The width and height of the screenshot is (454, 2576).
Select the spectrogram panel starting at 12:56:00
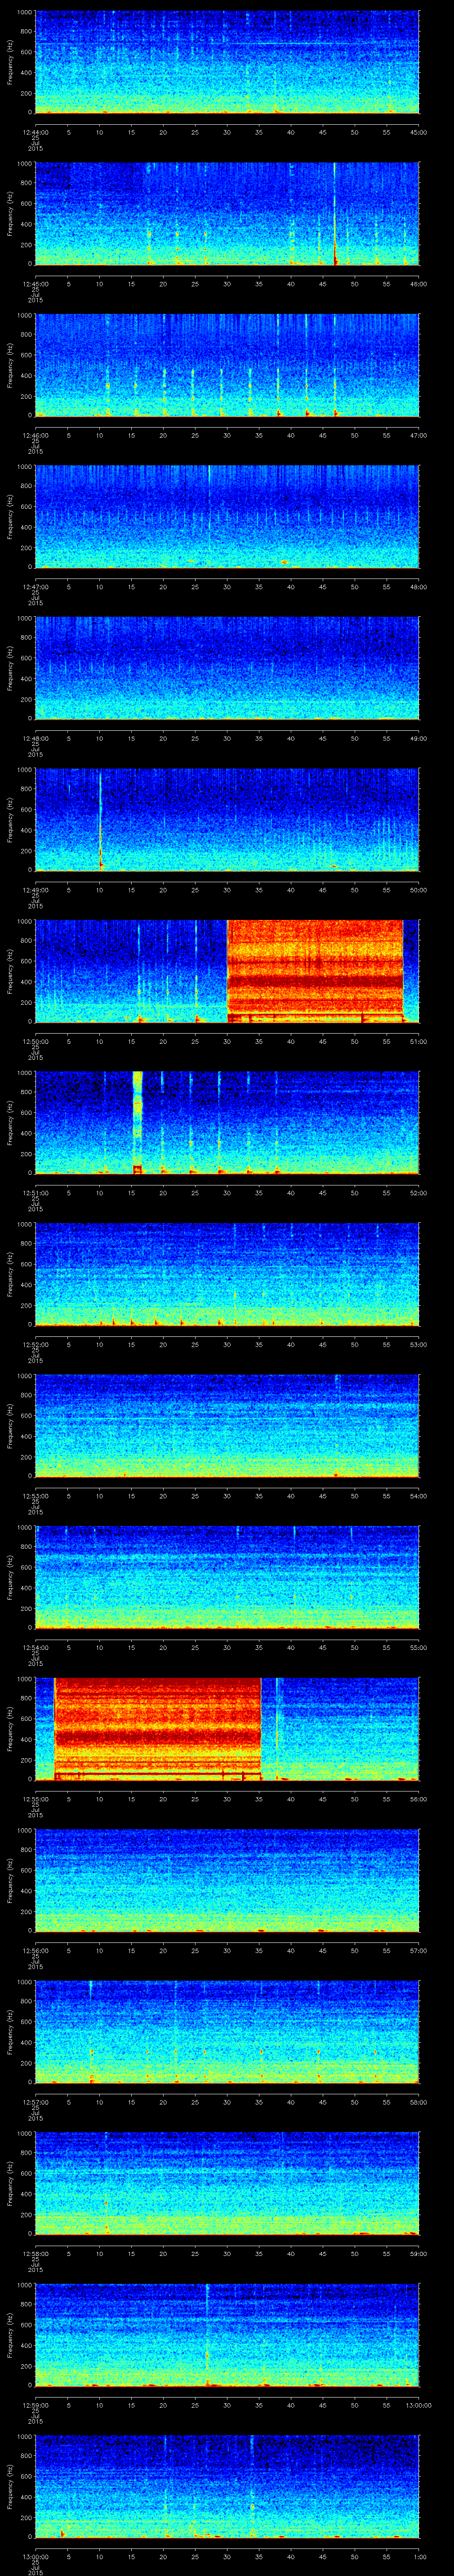pos(227,1880)
